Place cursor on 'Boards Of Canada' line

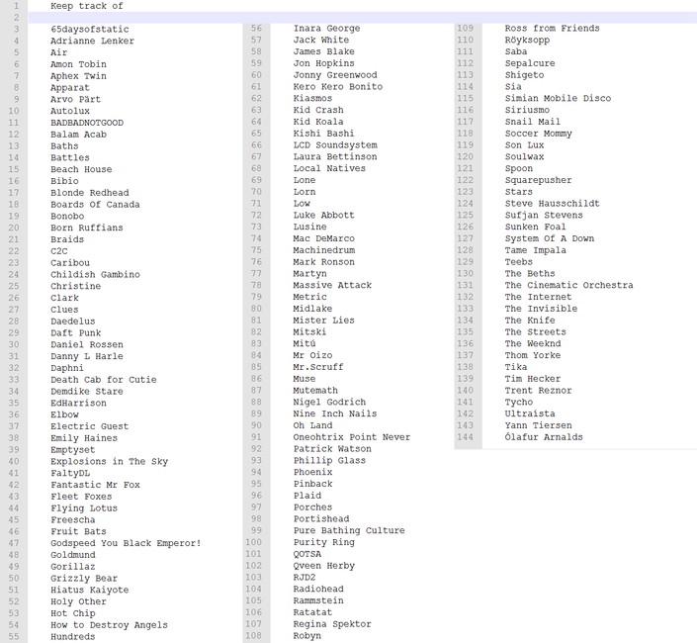click(95, 205)
